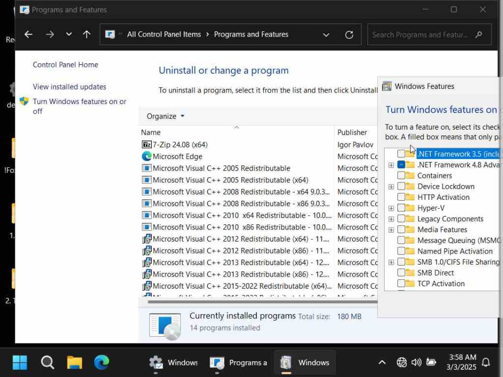This screenshot has width=503, height=377.
Task: Open the recent locations chevron dropdown
Action: [69, 34]
